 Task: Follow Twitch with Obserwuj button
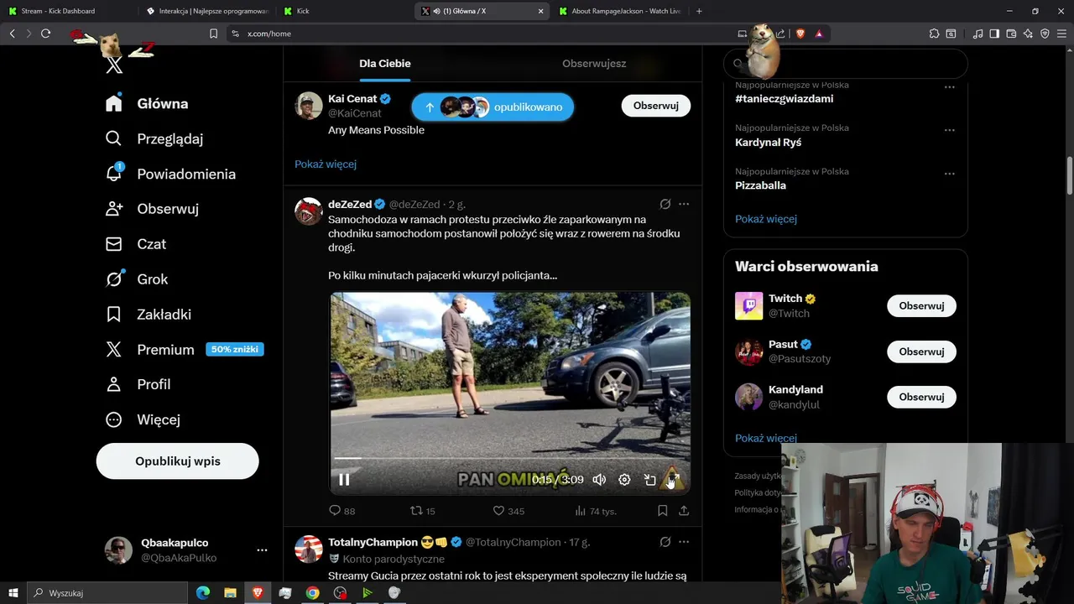click(x=921, y=306)
